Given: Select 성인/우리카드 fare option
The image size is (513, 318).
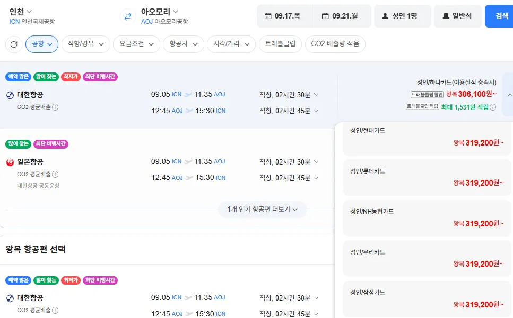Looking at the screenshot, I should pos(427,259).
